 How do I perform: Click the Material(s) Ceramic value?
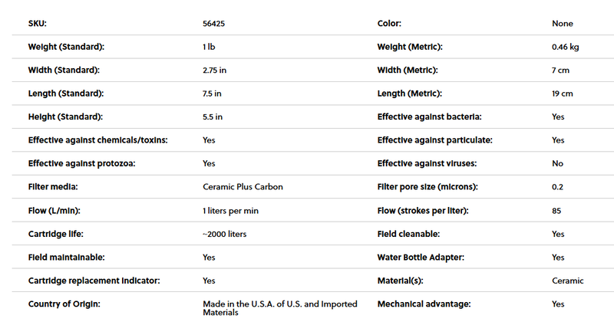[x=568, y=281]
